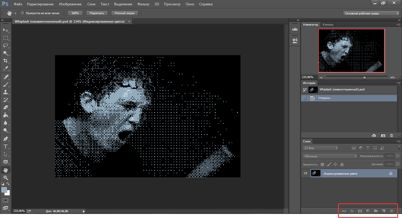The height and width of the screenshot is (218, 402).
Task: Switch to the Каналы tab
Action: click(x=328, y=25)
